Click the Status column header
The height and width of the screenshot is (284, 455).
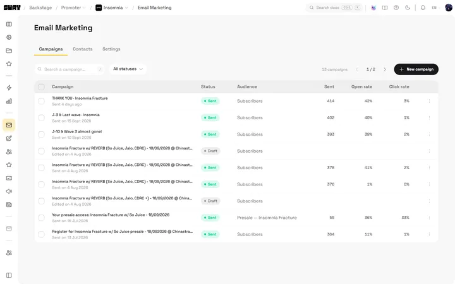(208, 86)
